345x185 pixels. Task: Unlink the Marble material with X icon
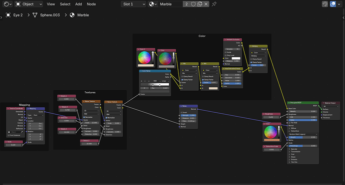click(206, 4)
